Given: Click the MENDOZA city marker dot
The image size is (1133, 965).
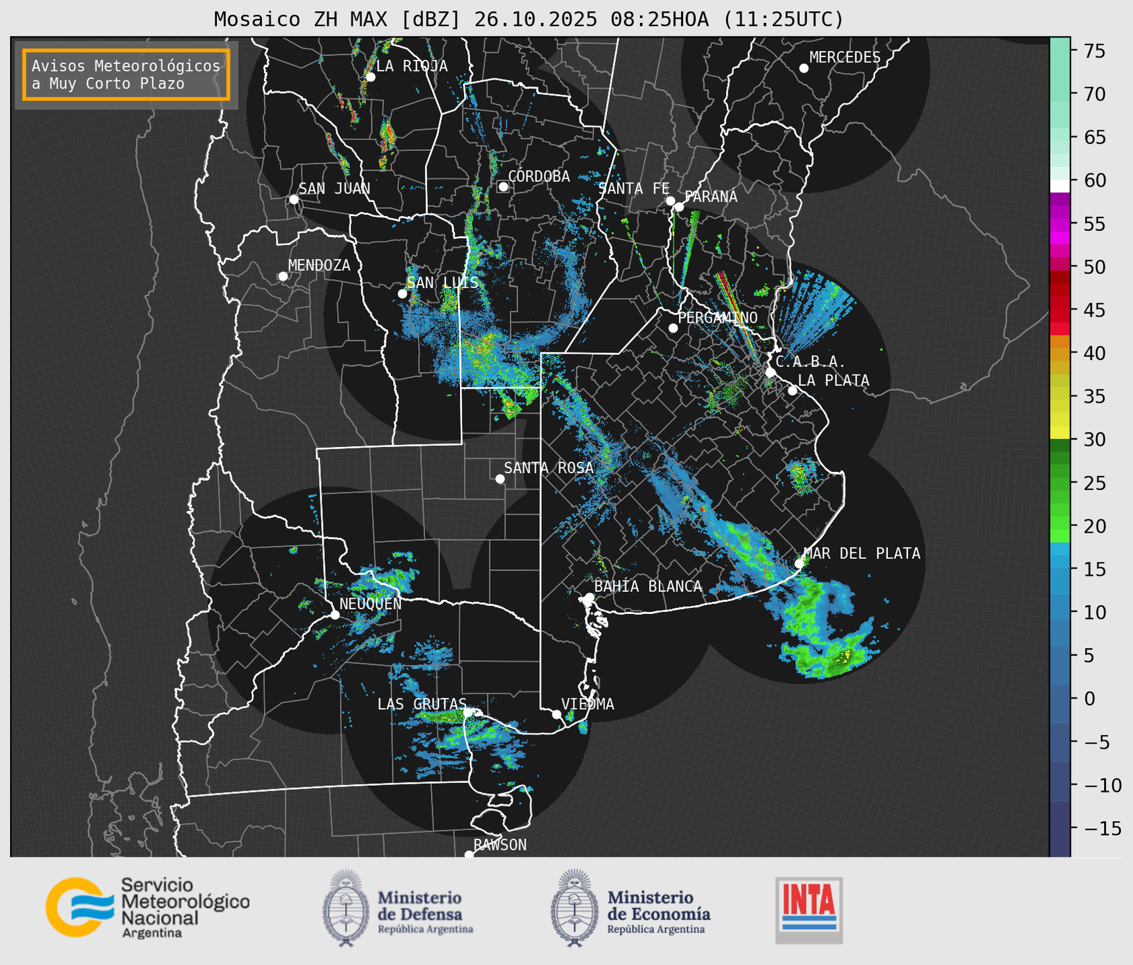Looking at the screenshot, I should pos(283,276).
